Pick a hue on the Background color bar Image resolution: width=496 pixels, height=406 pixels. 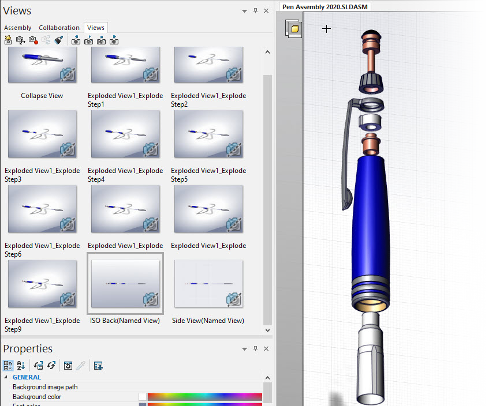(x=205, y=397)
